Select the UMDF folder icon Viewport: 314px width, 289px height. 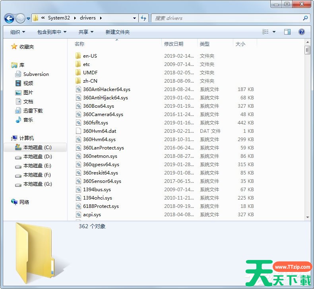tap(78, 72)
